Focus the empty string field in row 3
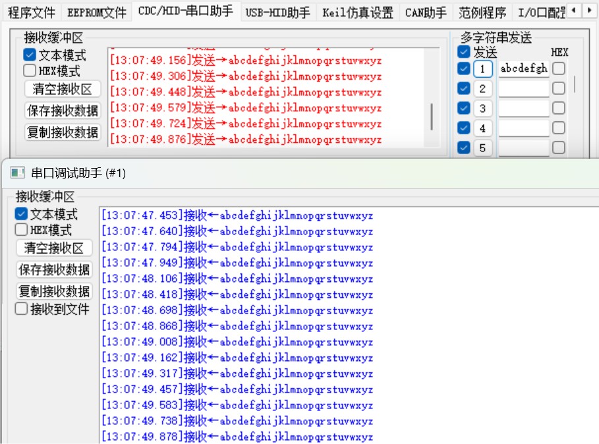The image size is (599, 444). [x=524, y=109]
